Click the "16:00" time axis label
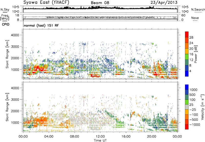Image resolution: width=205 pixels, height=142 pixels. coord(126,137)
